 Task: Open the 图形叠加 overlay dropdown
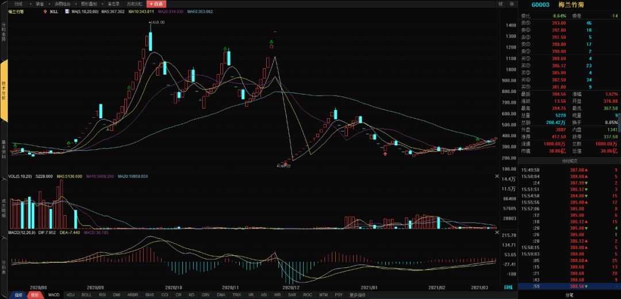pos(102,3)
